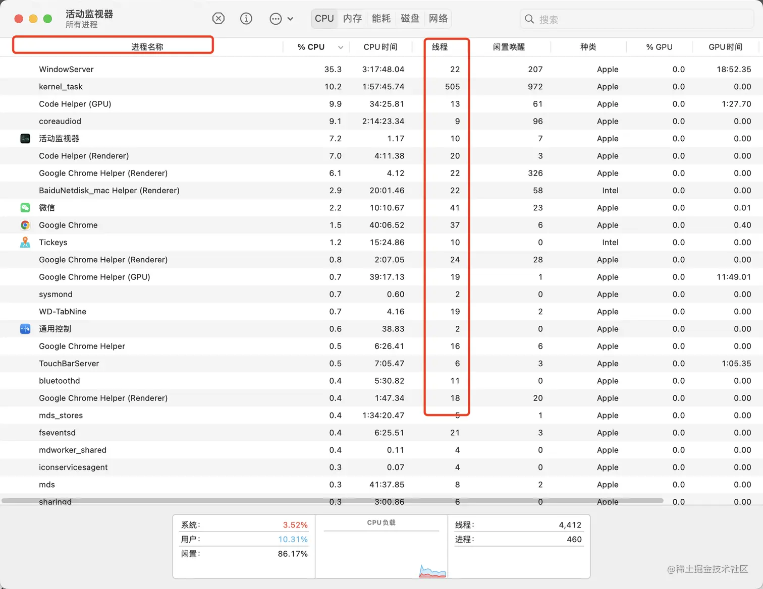Screen dimensions: 763x589
Task: Open process info with the i icon
Action: coord(246,19)
